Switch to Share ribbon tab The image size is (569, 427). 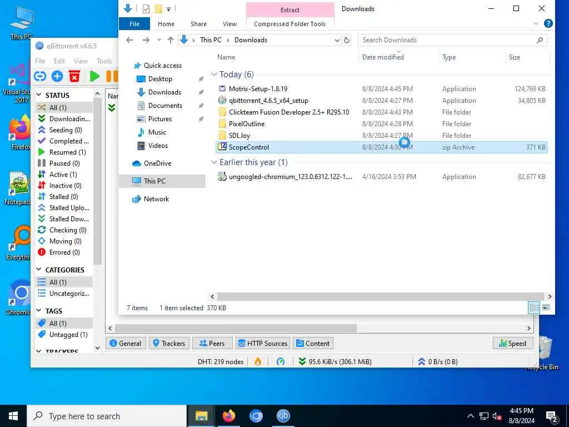(198, 23)
